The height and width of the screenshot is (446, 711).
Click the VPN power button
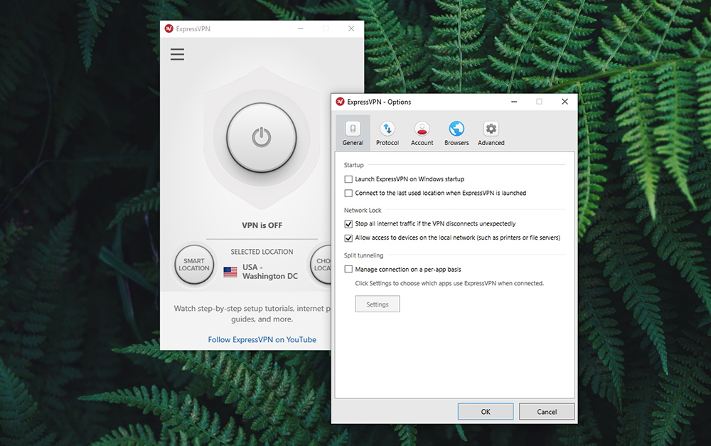pos(262,137)
